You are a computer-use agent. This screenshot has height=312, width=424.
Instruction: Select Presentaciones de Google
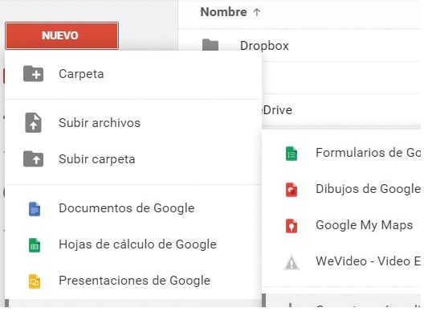click(133, 281)
